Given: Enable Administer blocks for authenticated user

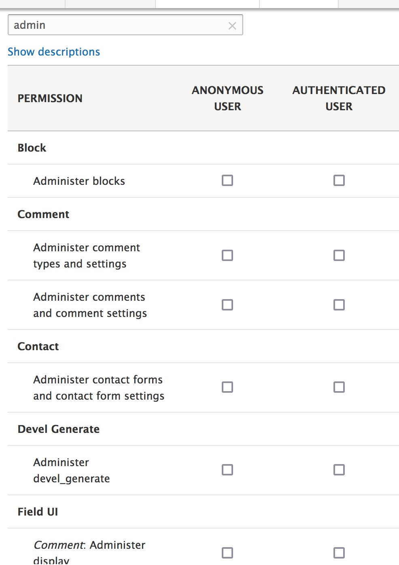Looking at the screenshot, I should [x=339, y=180].
